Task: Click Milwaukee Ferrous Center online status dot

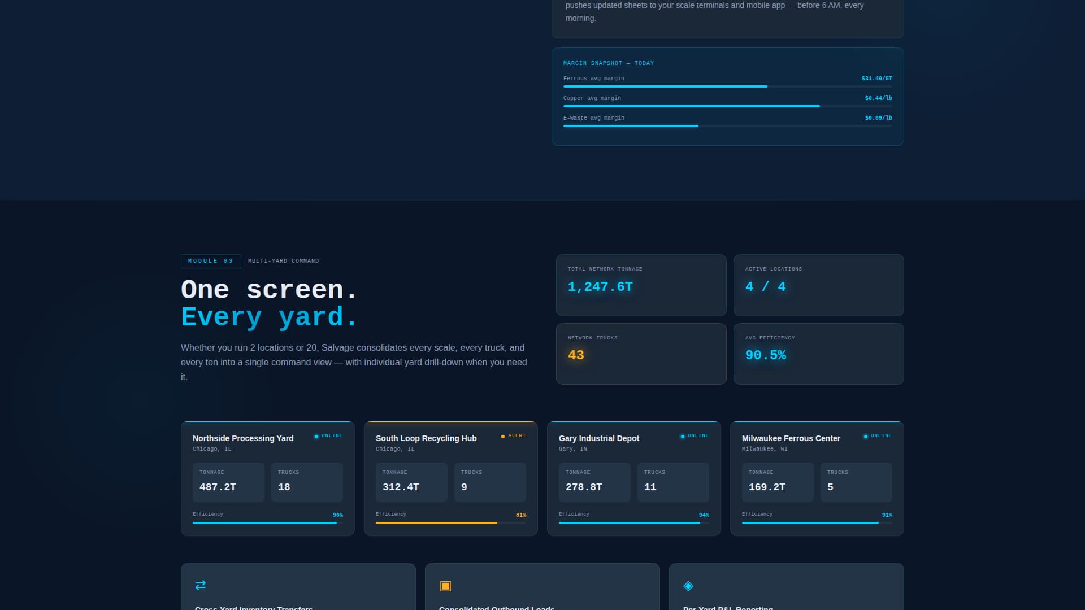Action: tap(866, 436)
